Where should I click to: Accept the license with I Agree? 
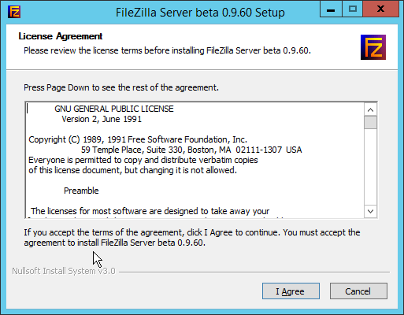291,291
